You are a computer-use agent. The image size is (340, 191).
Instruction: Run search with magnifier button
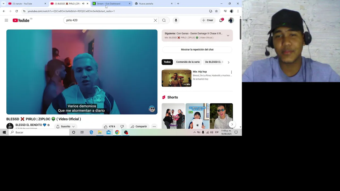[x=164, y=20]
